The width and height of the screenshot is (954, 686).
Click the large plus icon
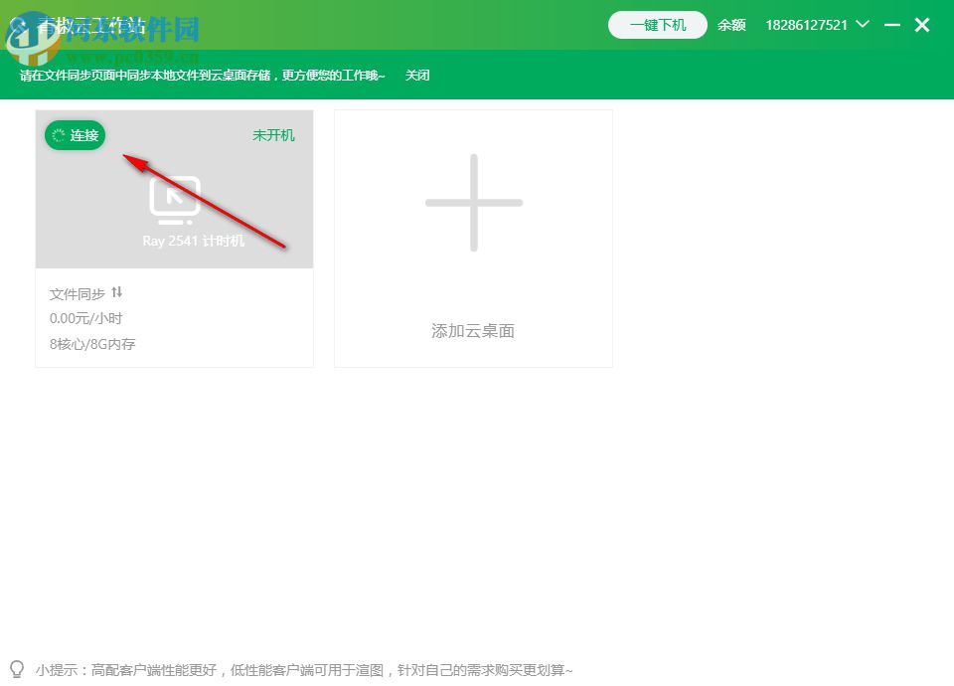point(473,203)
